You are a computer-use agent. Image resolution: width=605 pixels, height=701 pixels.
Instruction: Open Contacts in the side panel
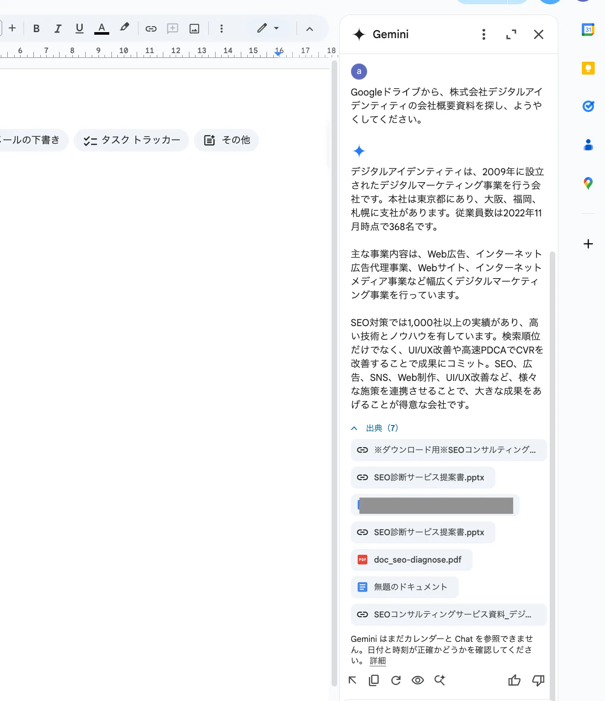[588, 145]
